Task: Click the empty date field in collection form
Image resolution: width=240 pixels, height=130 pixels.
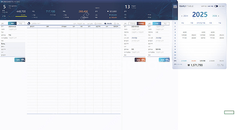Action: click(162, 26)
